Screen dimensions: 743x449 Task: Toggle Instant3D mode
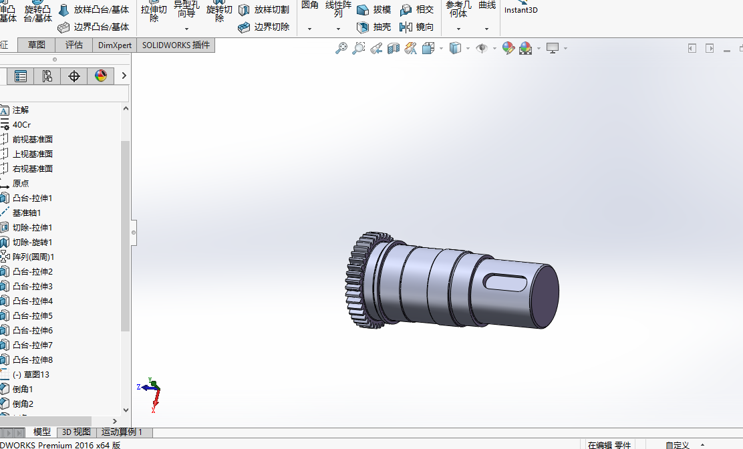click(x=521, y=7)
